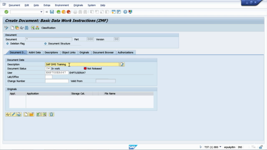The image size is (267, 150).
Task: Click the copy document icon in application toolbar
Action: coord(17,28)
